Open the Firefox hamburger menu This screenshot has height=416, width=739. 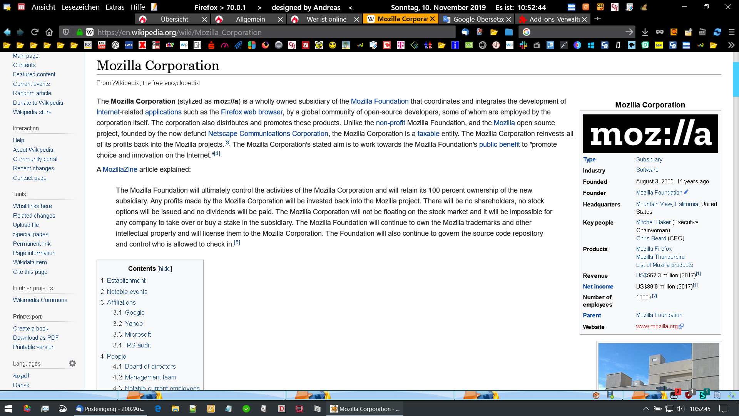[731, 32]
